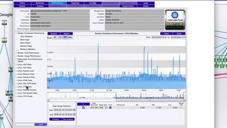Open the Close tab button

[22, 3]
